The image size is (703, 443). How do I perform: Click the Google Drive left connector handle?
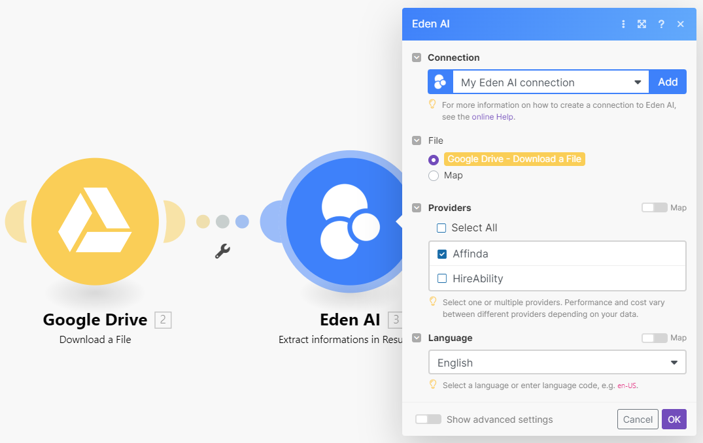coord(16,222)
